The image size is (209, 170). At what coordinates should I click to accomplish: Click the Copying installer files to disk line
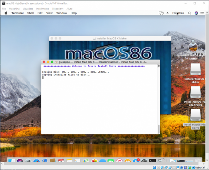(x=66, y=75)
